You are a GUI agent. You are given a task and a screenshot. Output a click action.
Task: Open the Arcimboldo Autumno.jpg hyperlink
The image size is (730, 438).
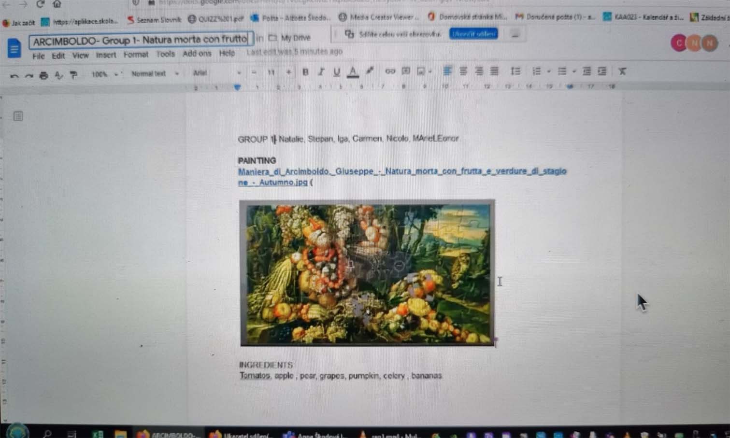click(x=402, y=176)
